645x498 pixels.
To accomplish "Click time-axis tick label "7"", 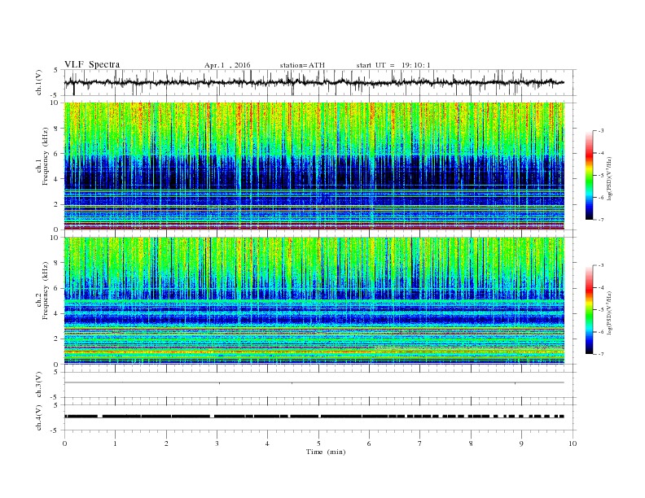I will tap(420, 443).
